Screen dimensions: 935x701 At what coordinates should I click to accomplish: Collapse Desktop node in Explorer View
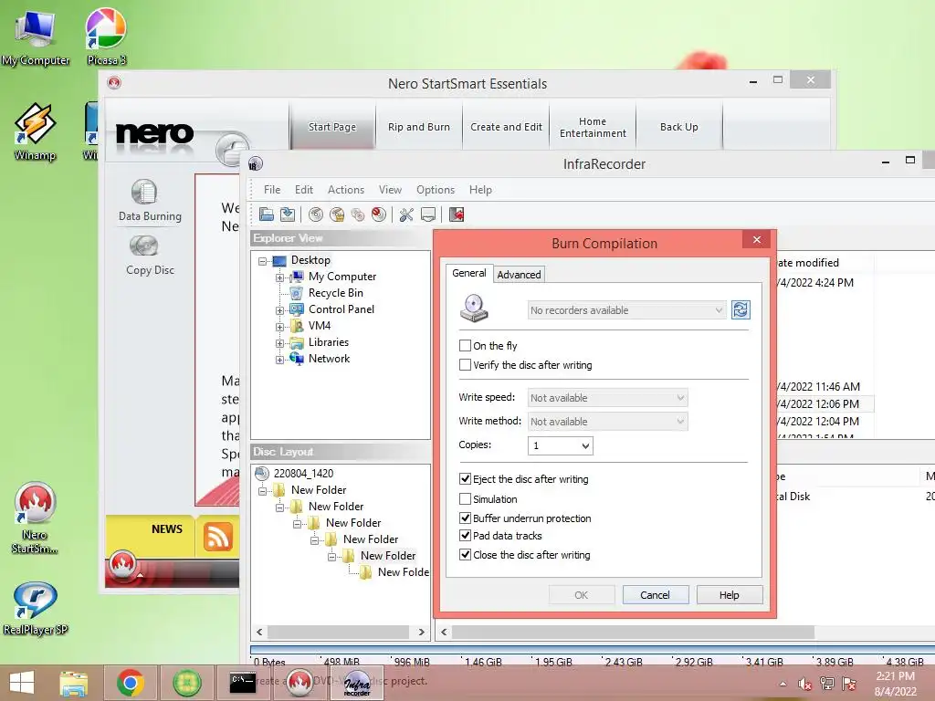(x=262, y=261)
